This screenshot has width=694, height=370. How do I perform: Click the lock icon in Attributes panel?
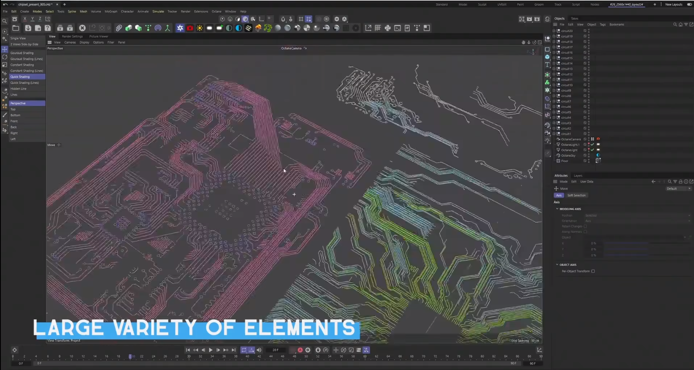(680, 182)
